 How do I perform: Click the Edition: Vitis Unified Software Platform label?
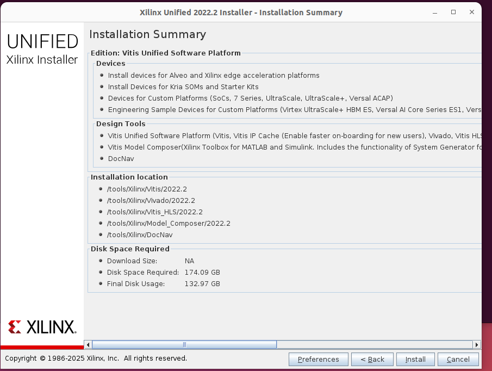pos(166,53)
